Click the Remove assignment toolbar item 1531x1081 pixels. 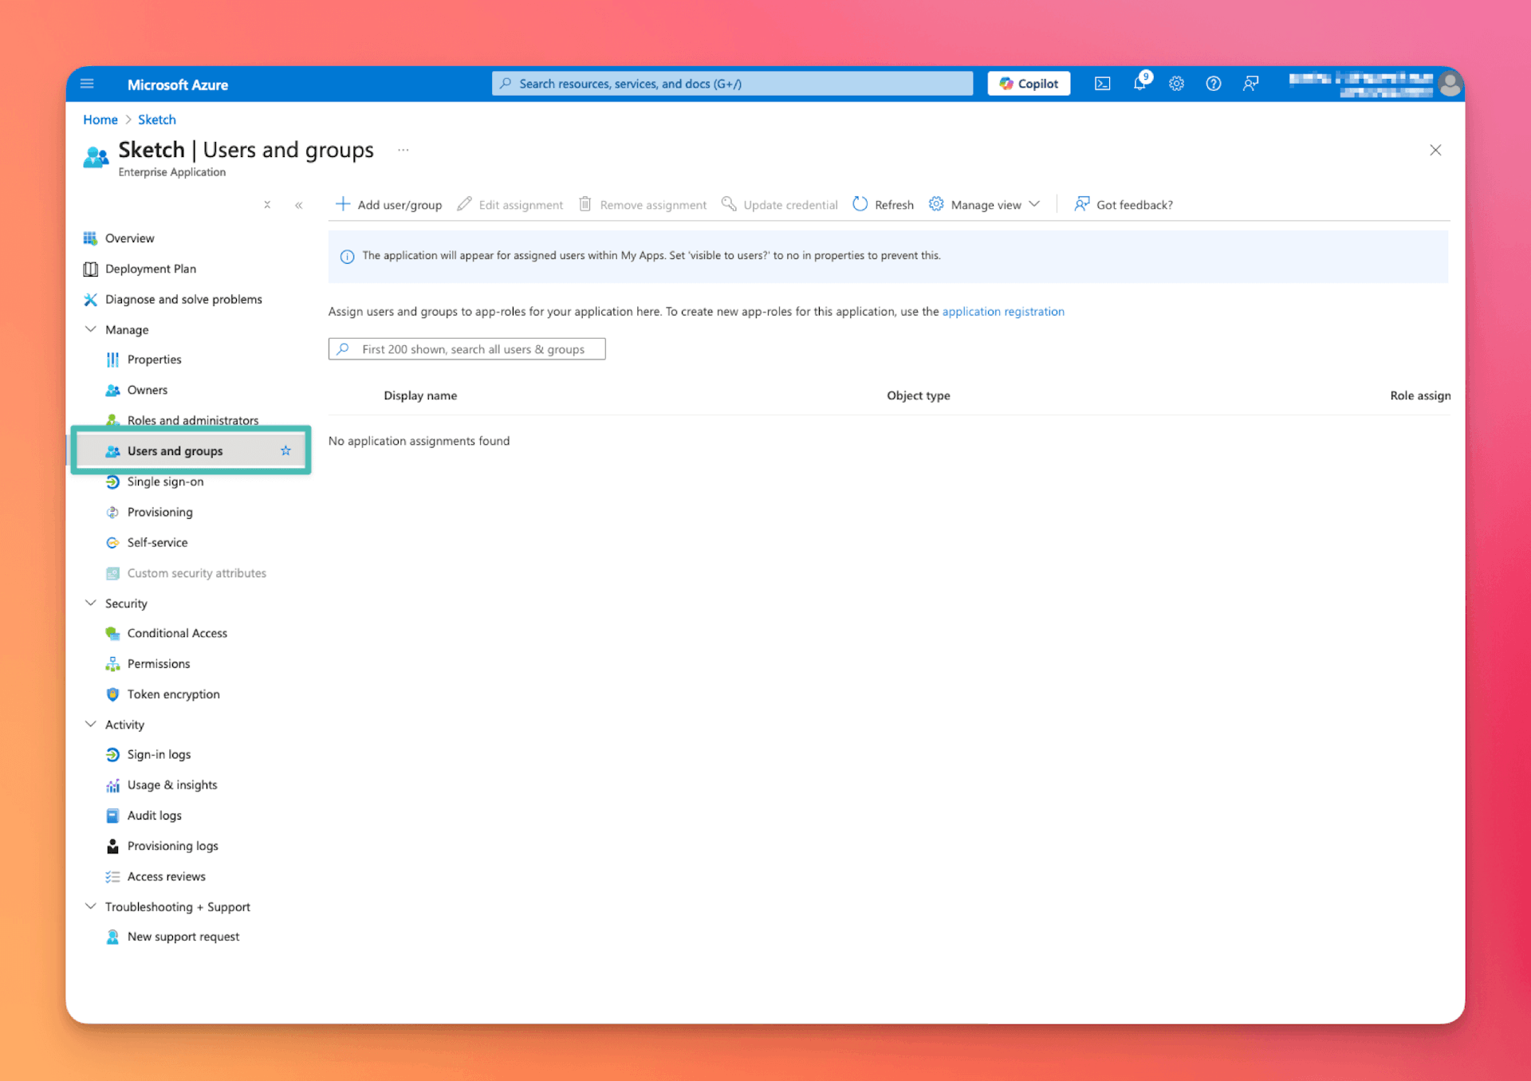642,205
